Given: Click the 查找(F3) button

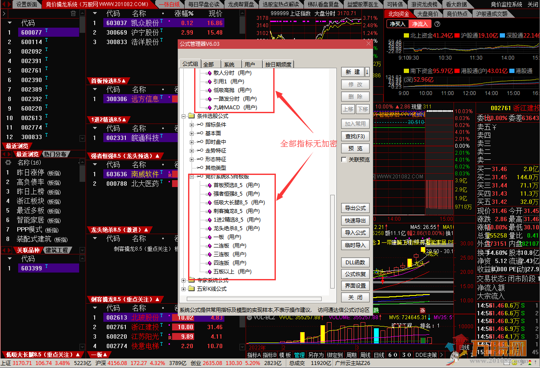Looking at the screenshot, I should point(355,136).
